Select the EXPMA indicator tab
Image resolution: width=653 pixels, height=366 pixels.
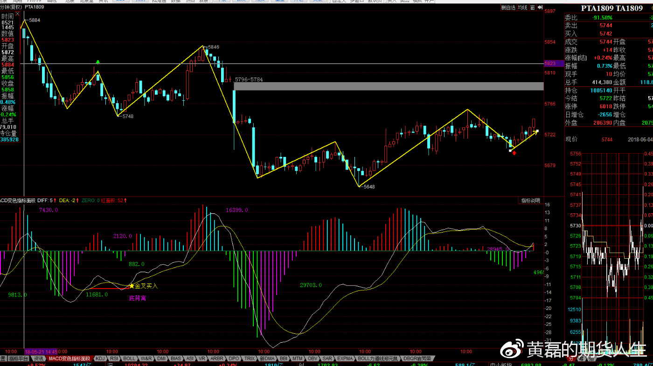345,359
